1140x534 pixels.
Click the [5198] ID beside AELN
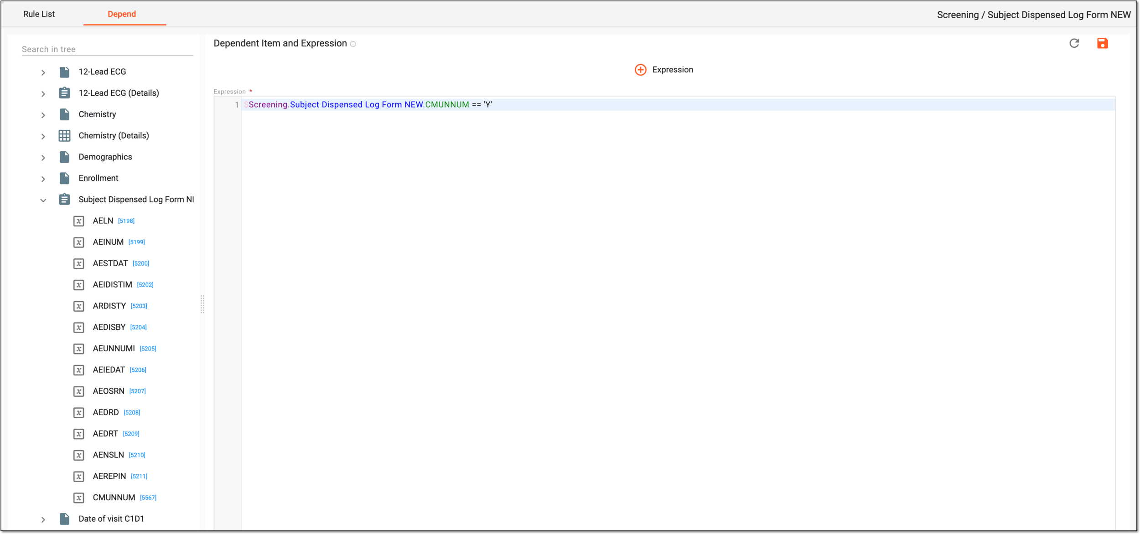pyautogui.click(x=126, y=221)
